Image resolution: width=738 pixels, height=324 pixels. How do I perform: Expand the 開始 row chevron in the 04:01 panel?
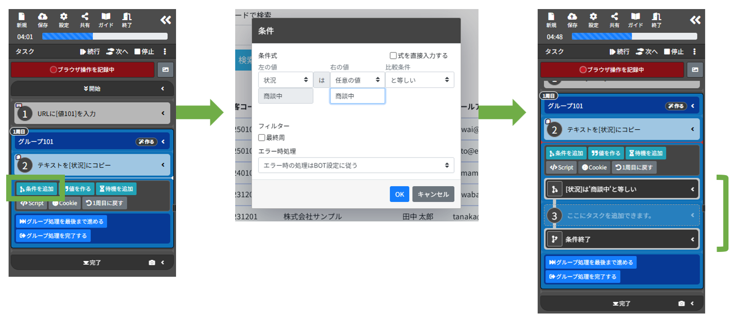coord(163,89)
